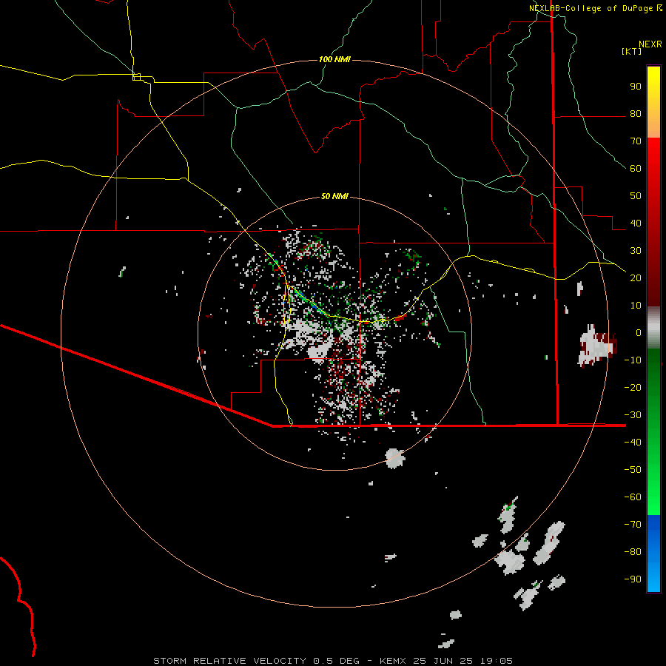Image resolution: width=666 pixels, height=666 pixels.
Task: Click the -80 scale value
Action: tap(633, 552)
